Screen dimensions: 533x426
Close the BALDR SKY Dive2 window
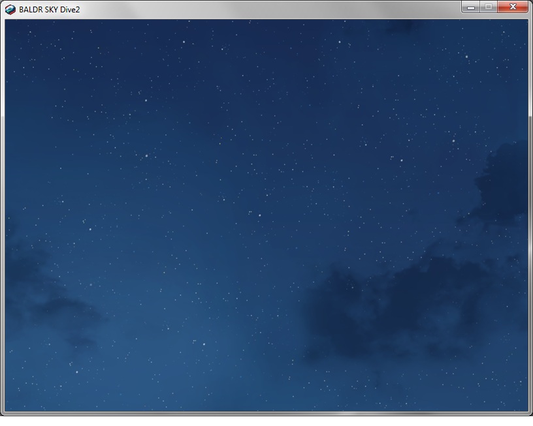point(513,7)
